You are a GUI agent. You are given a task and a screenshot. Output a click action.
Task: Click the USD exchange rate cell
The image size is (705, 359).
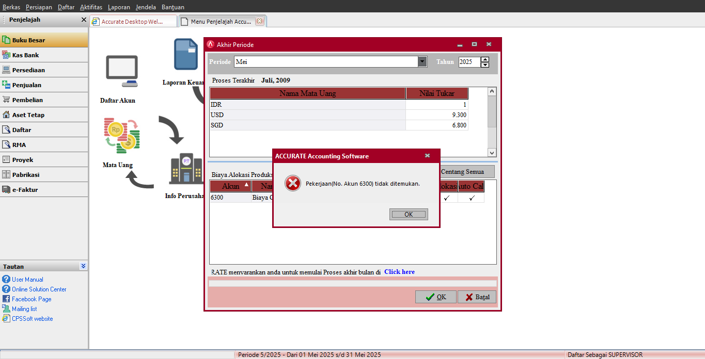436,115
